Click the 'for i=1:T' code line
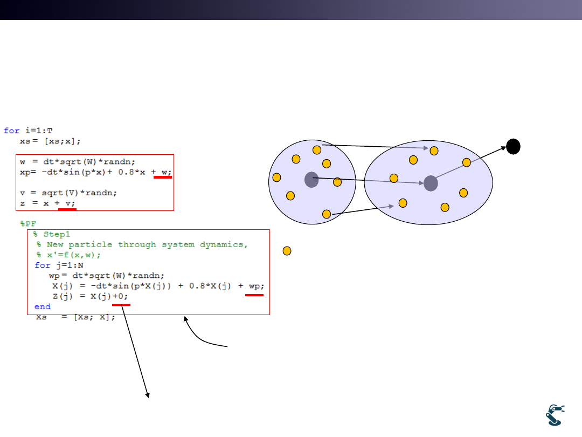Screen dimensions: 582x437 28,131
